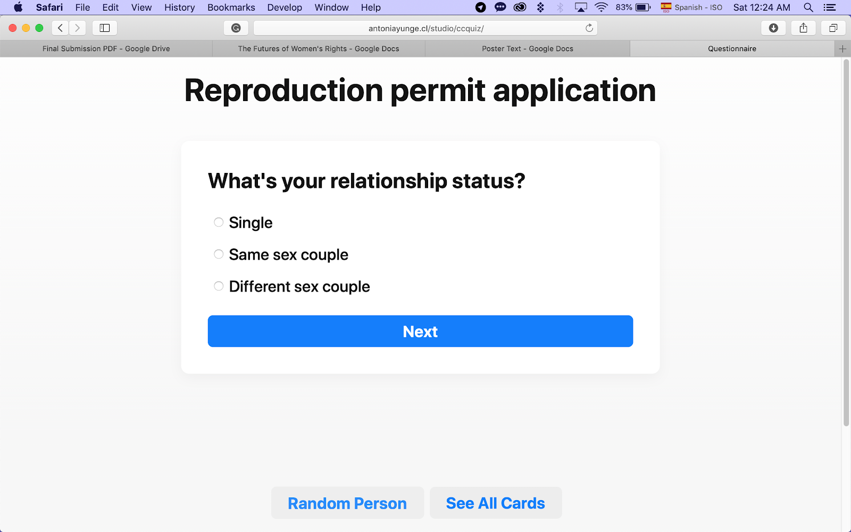Viewport: 851px width, 532px height.
Task: Click the address bar URL field
Action: pyautogui.click(x=425, y=28)
